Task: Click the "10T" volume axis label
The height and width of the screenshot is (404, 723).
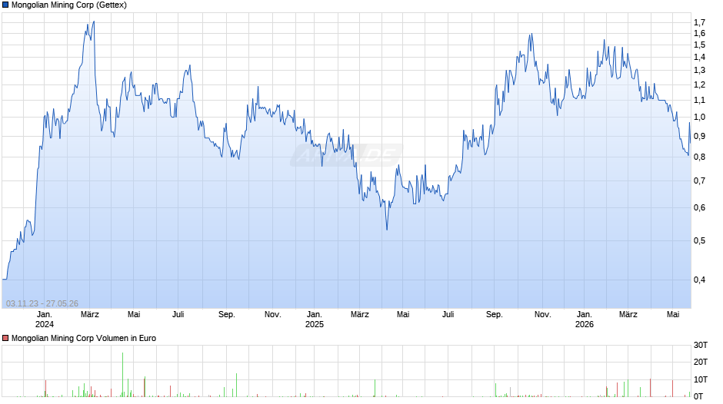Action: coord(701,379)
